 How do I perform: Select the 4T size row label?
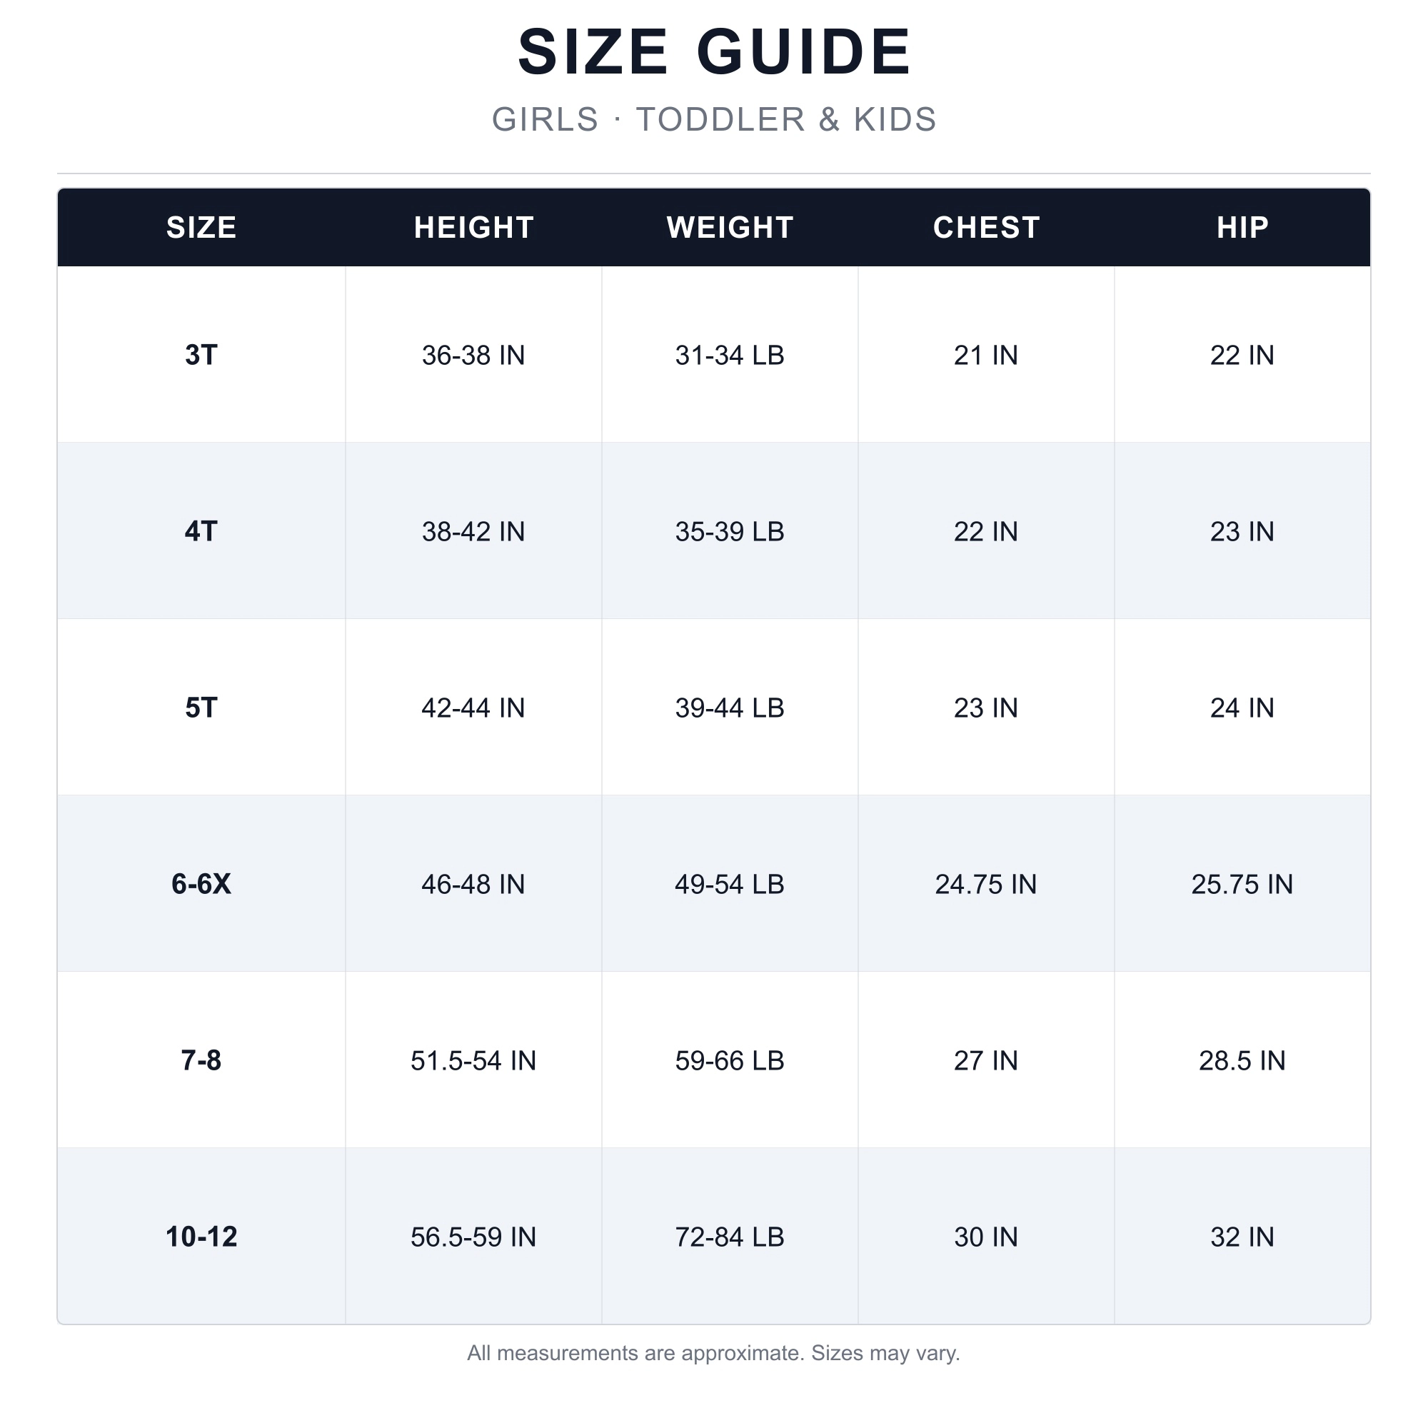coord(201,531)
